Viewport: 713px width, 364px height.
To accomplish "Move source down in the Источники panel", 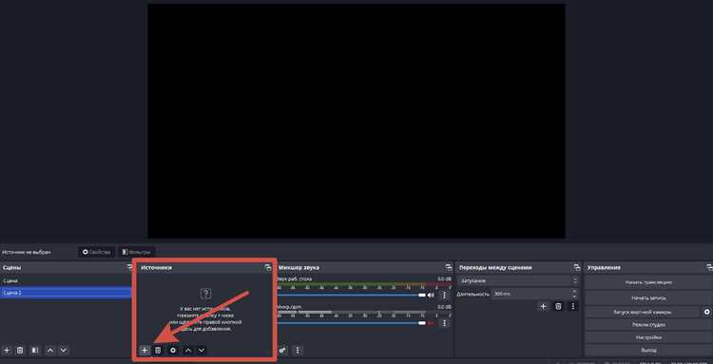I will point(202,351).
